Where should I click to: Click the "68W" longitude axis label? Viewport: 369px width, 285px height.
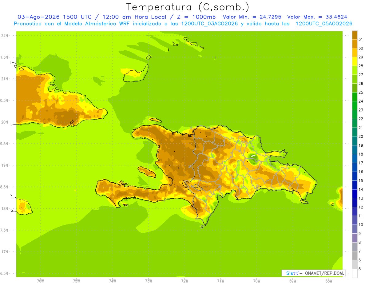(329, 281)
